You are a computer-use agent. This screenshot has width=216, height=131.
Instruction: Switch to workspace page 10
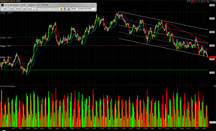pyautogui.click(x=58, y=9)
